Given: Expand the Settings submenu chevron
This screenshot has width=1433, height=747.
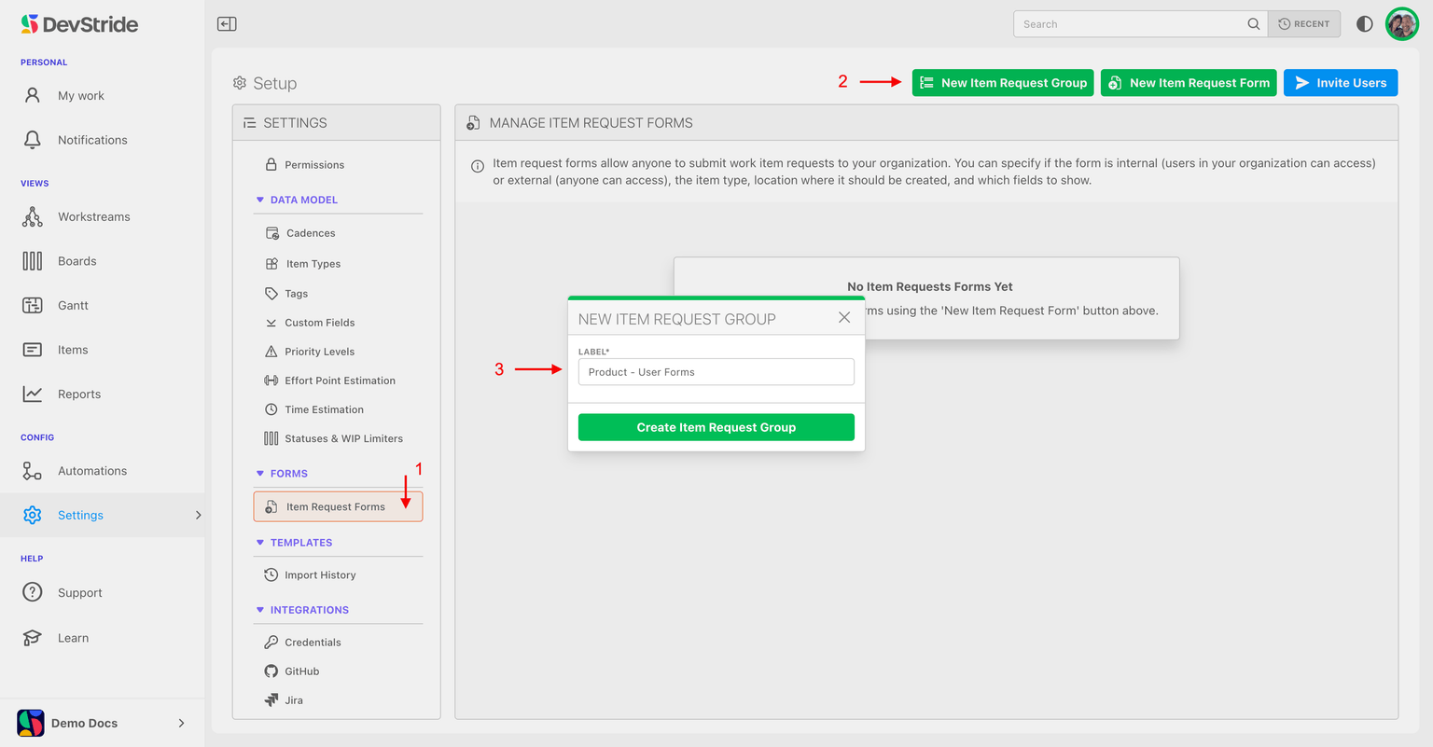Looking at the screenshot, I should [x=198, y=515].
